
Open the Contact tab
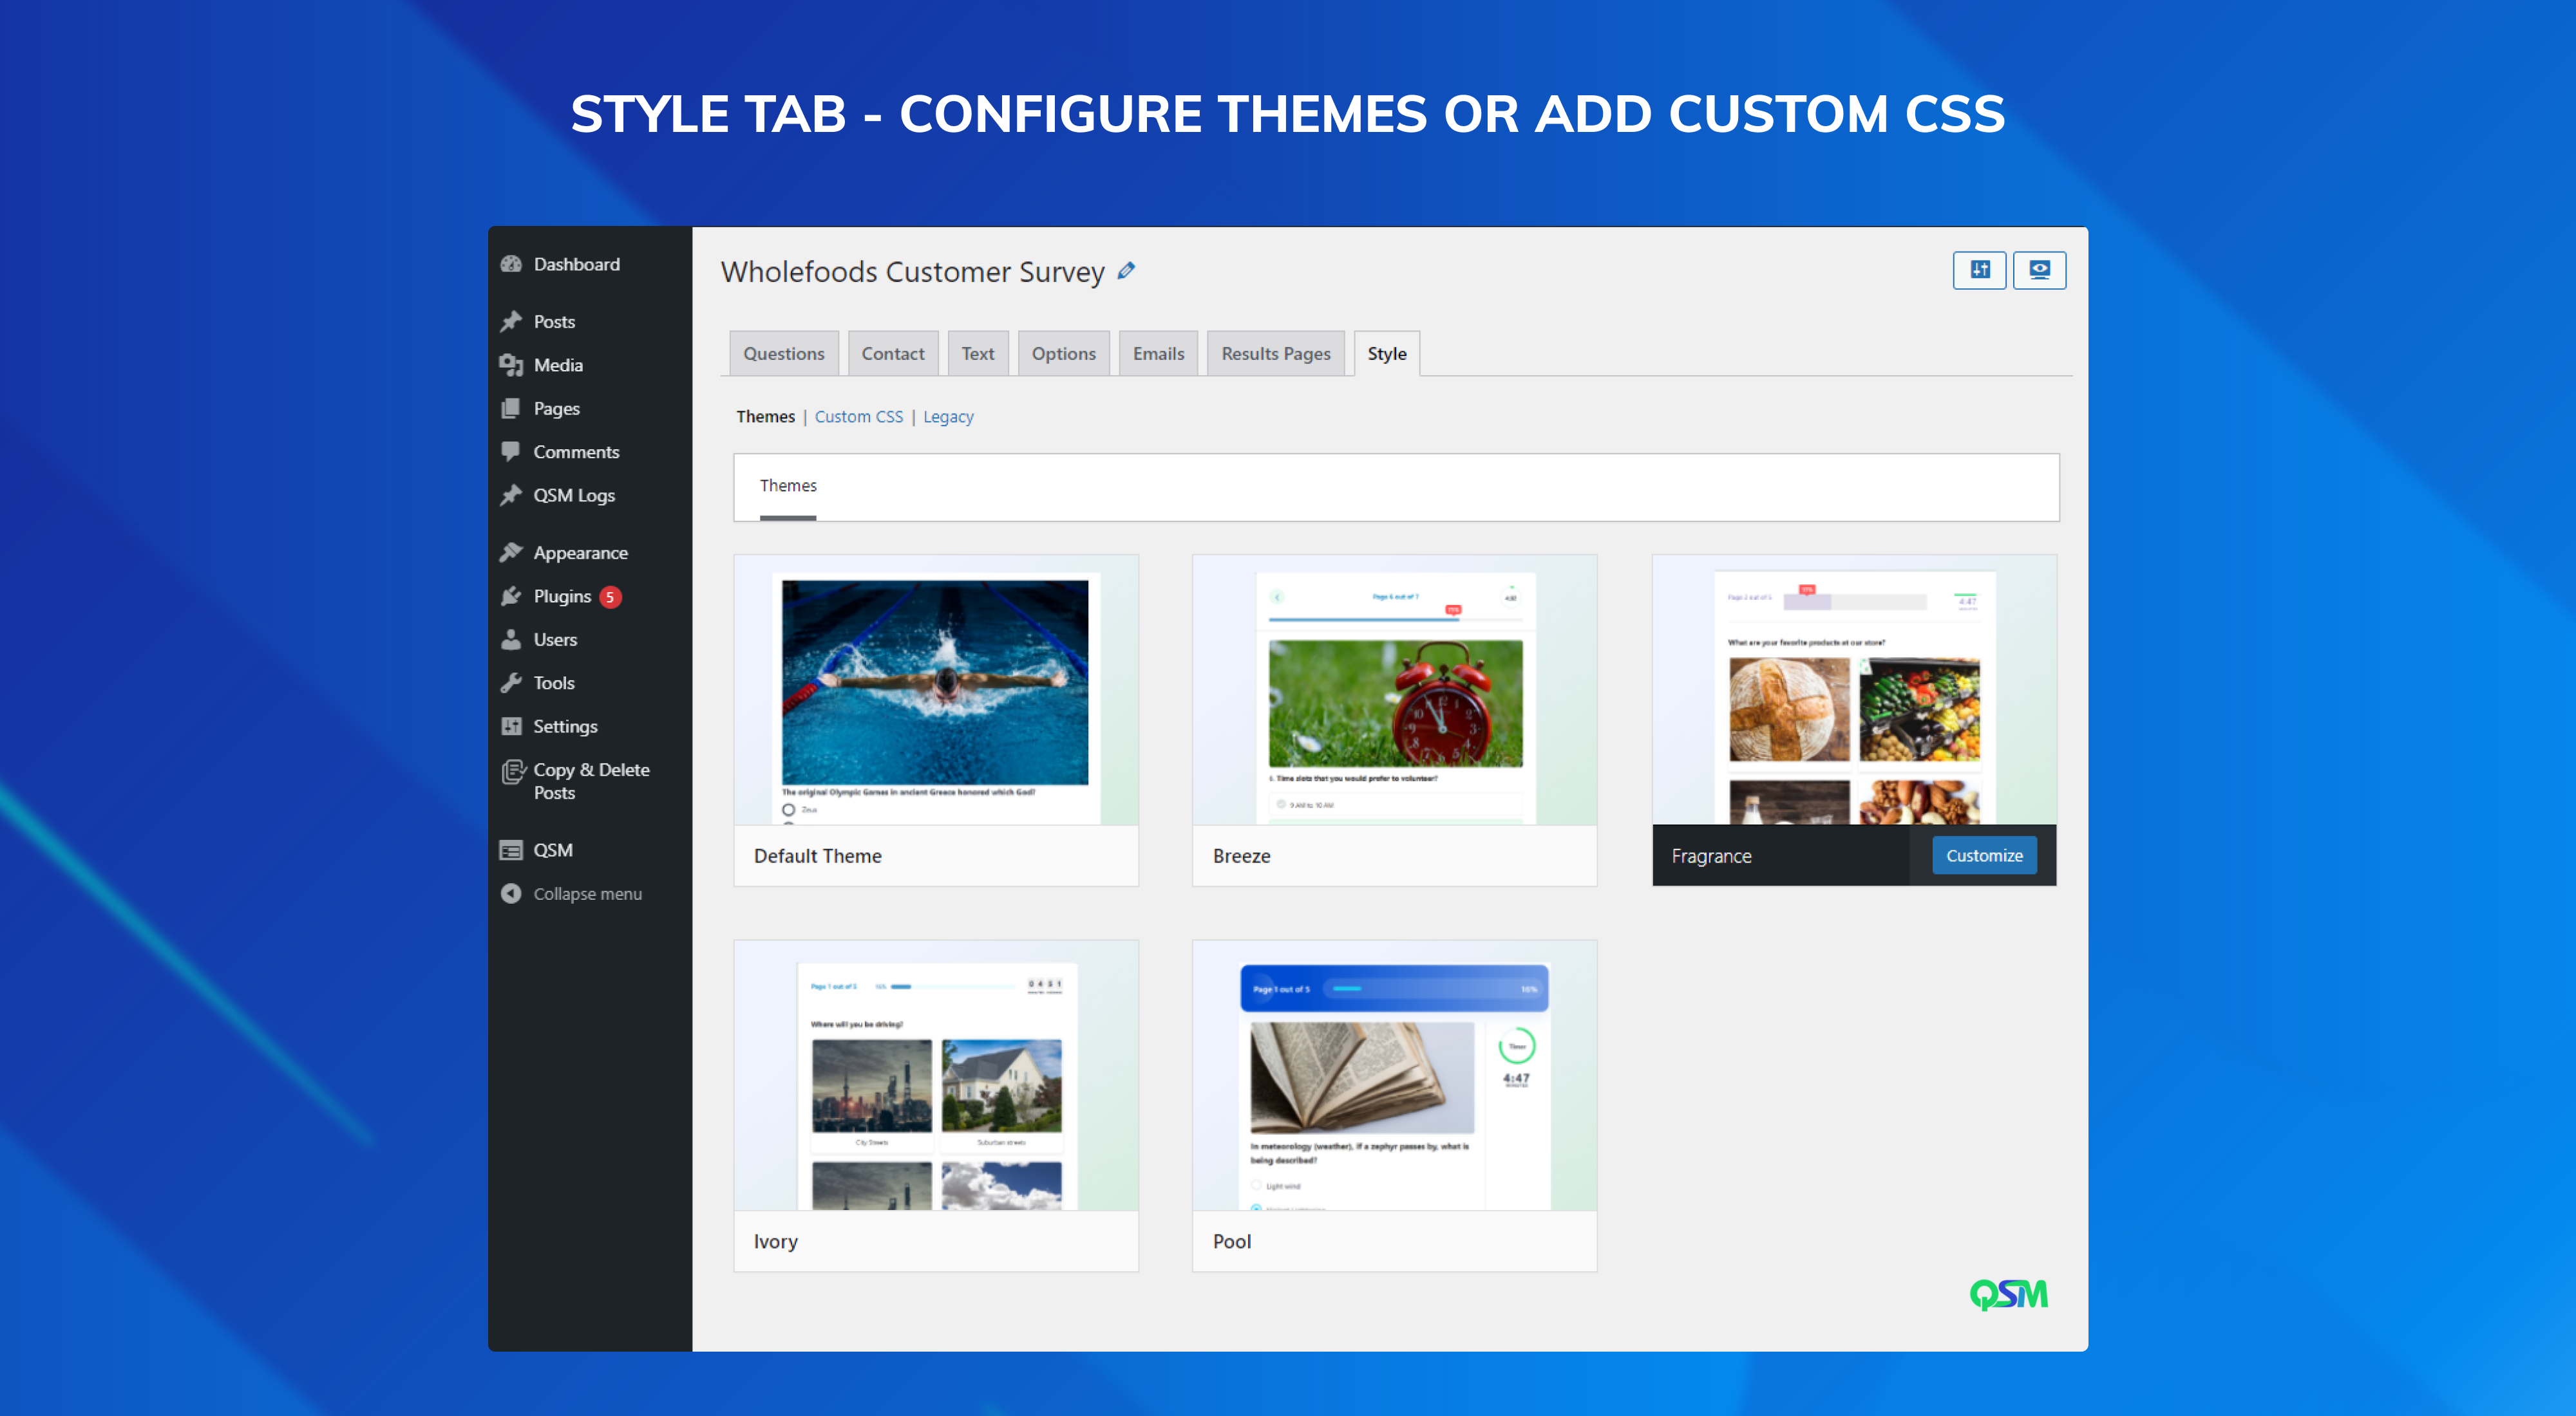click(x=893, y=354)
